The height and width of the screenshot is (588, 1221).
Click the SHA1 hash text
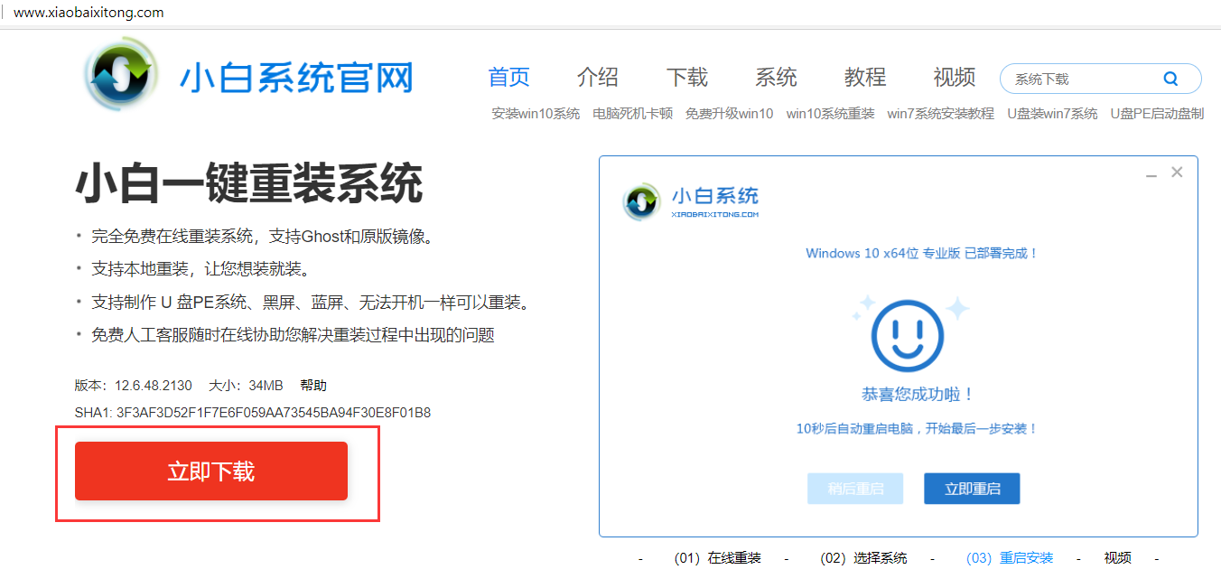click(253, 413)
